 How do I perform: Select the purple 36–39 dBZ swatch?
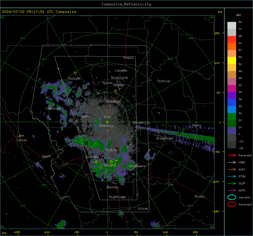pos(232,95)
